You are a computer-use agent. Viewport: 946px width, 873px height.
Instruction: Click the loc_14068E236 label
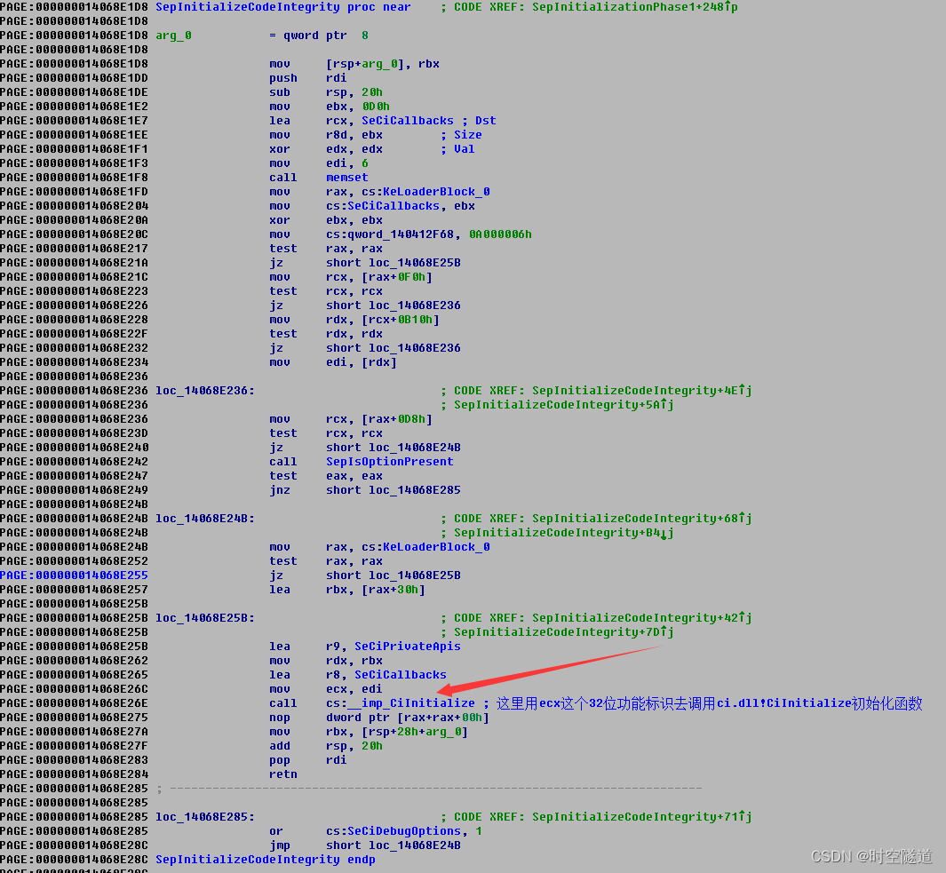point(205,391)
